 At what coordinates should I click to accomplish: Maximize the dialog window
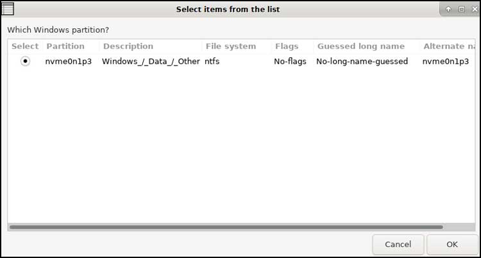(x=461, y=10)
